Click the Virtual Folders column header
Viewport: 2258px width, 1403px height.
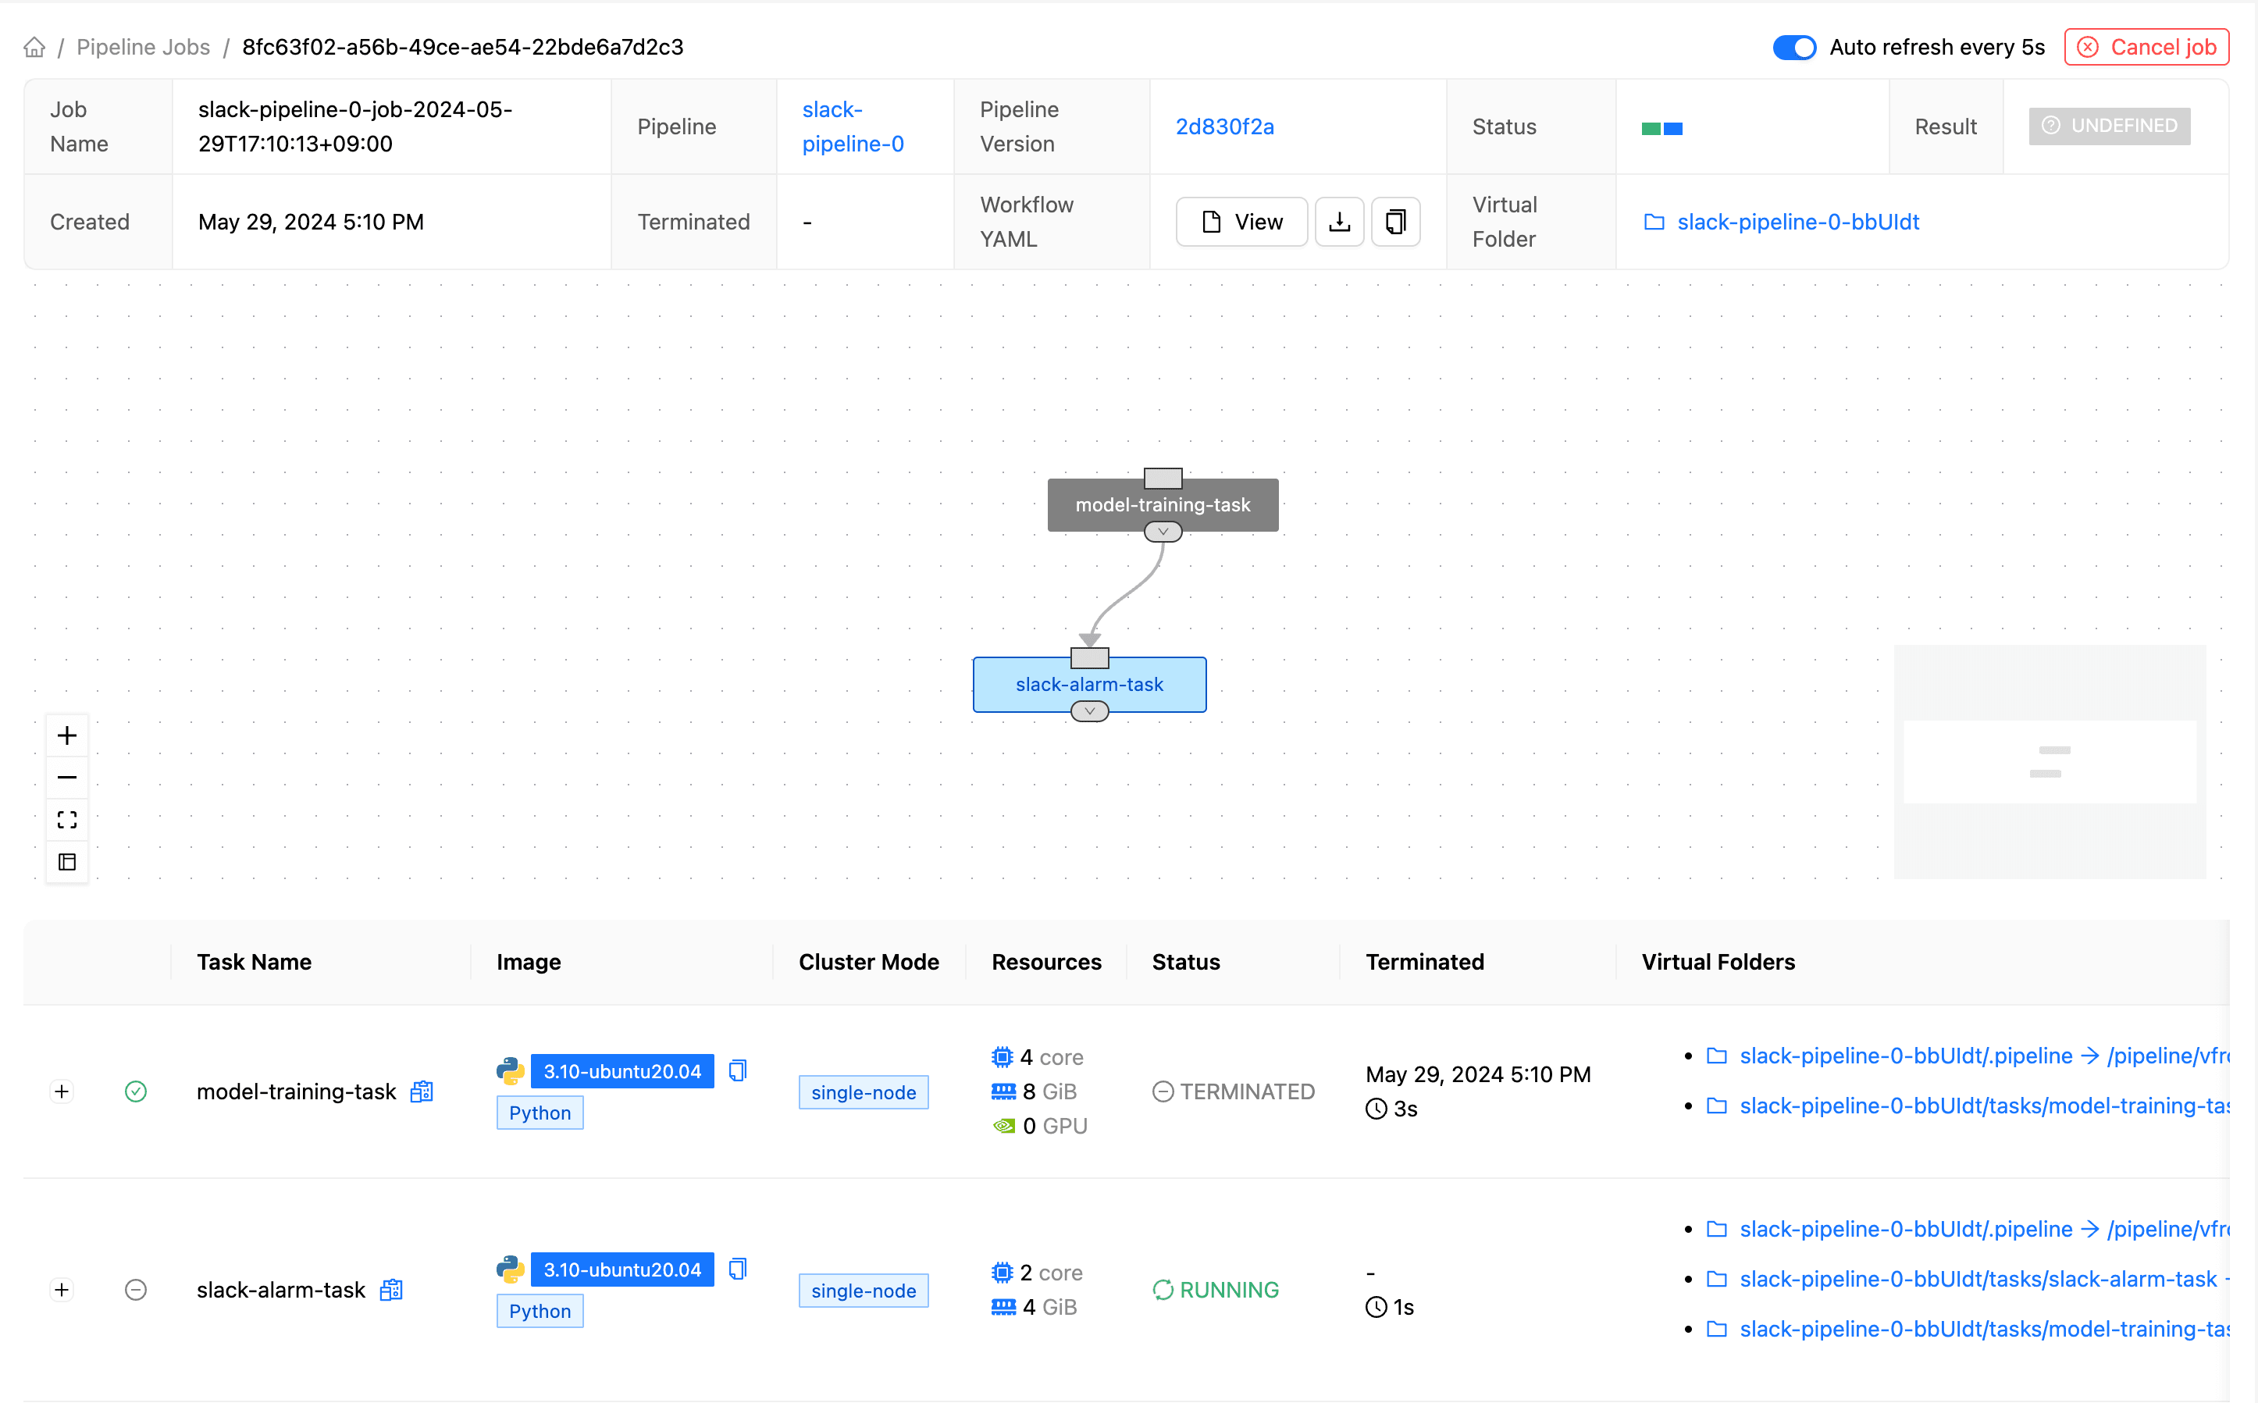coord(1718,962)
